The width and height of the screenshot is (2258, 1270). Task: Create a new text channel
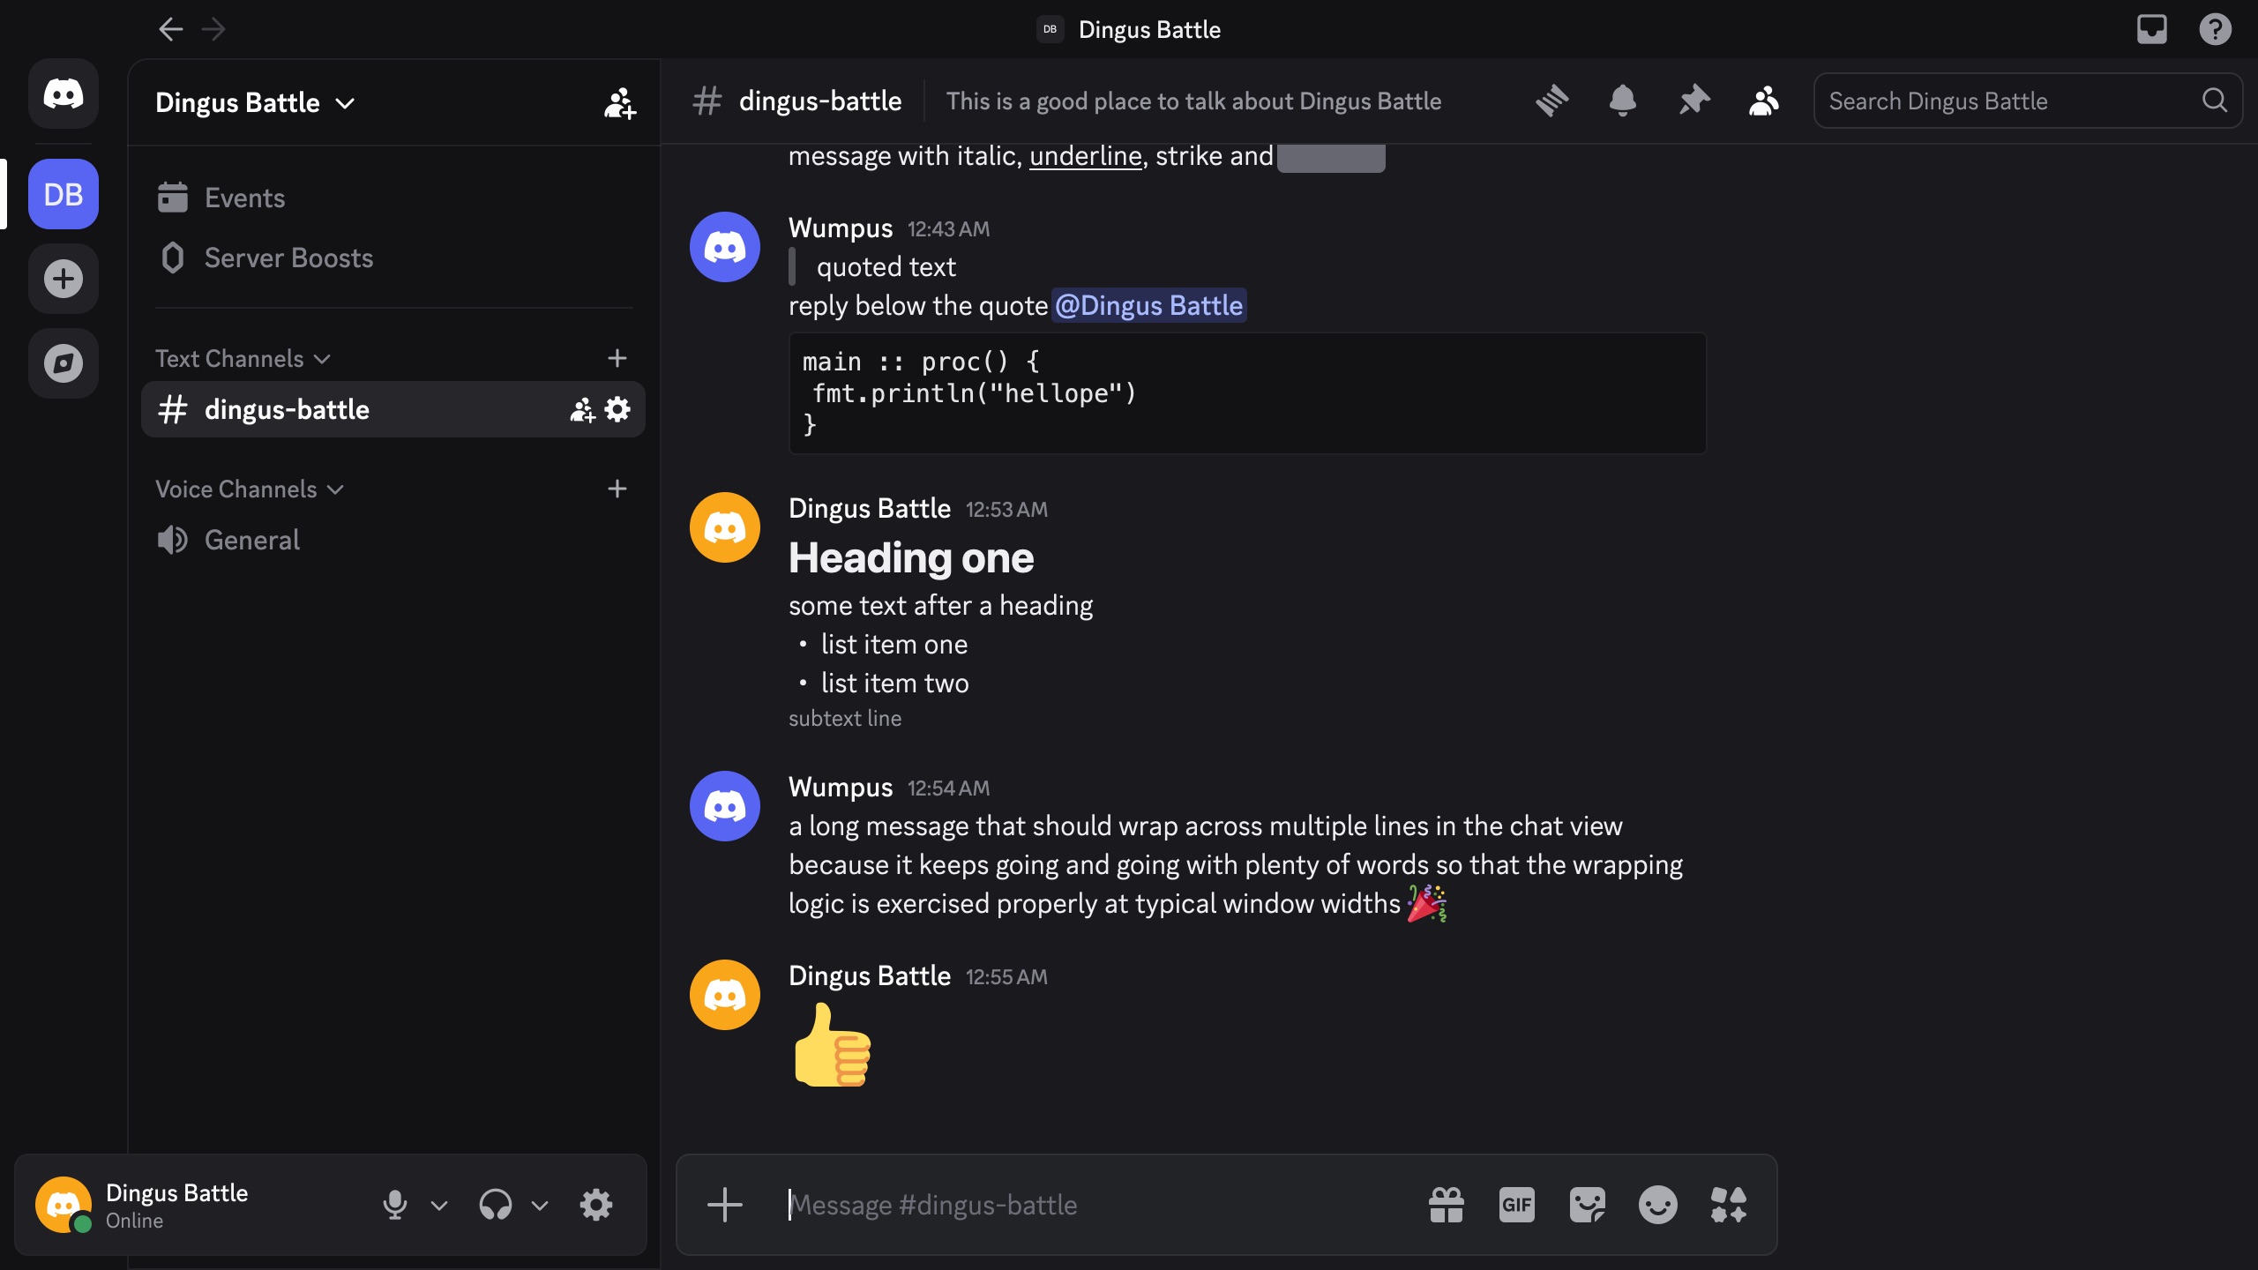tap(617, 358)
